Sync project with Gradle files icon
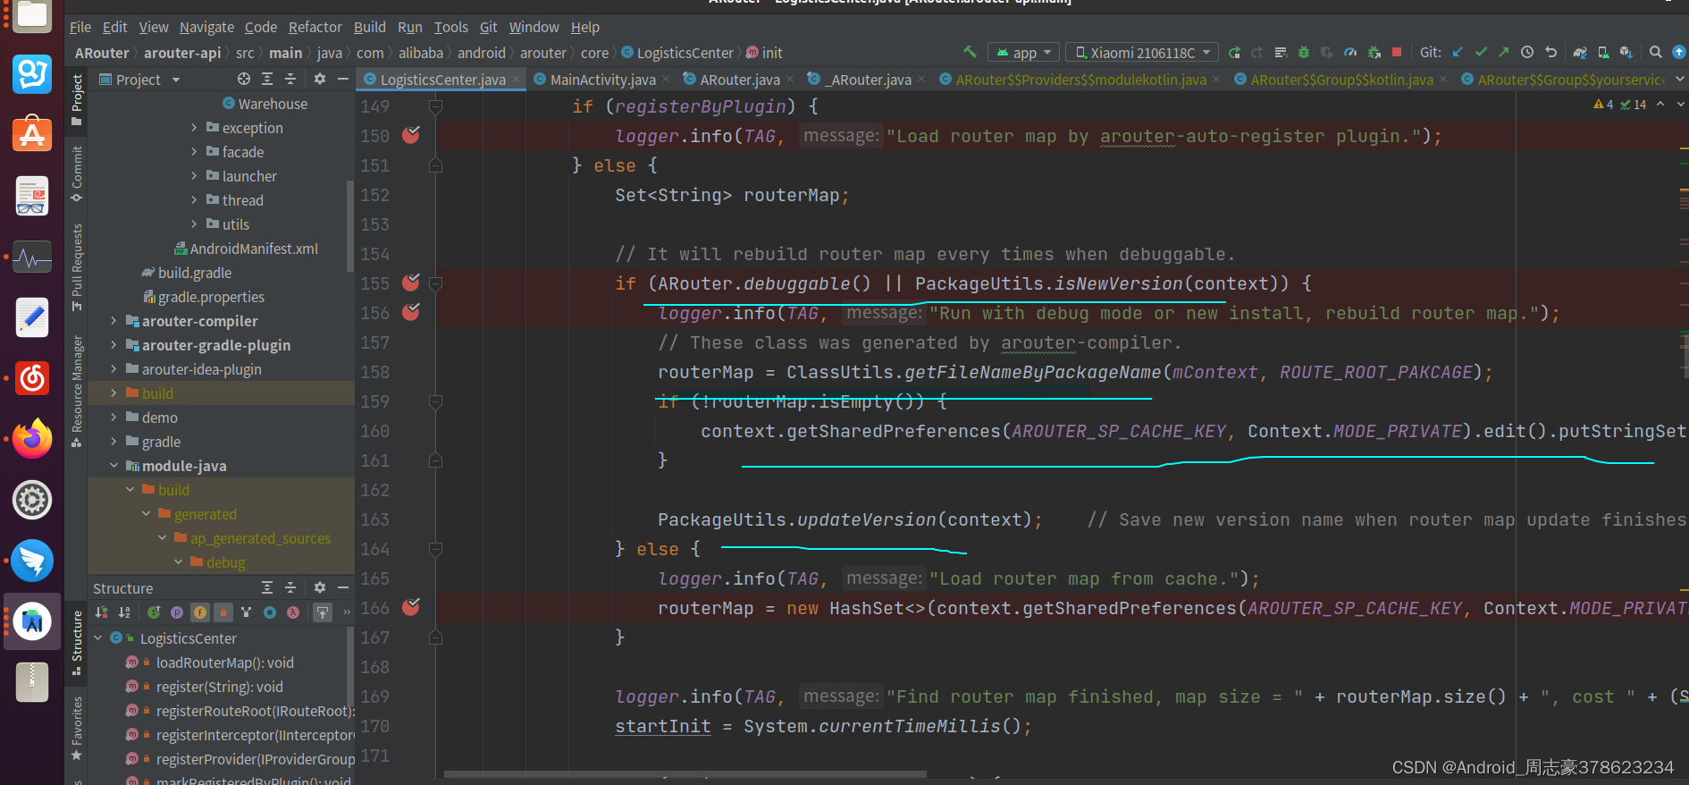 pyautogui.click(x=1580, y=53)
